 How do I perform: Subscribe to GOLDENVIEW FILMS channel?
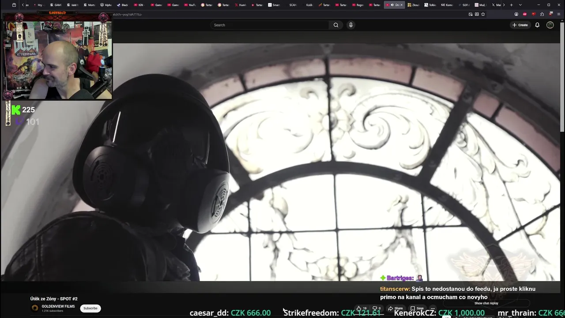(x=90, y=308)
